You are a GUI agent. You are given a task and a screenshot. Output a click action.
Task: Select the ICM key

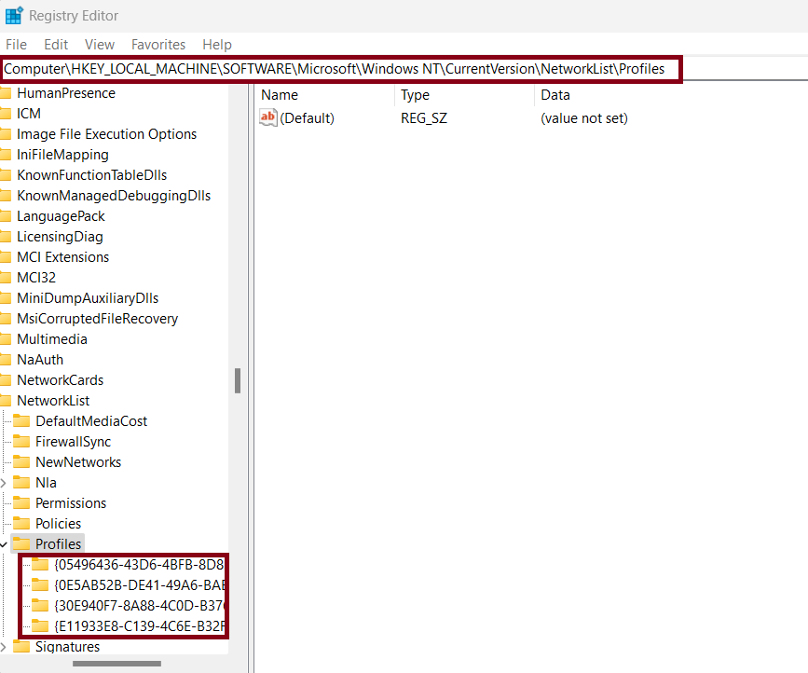pyautogui.click(x=29, y=114)
